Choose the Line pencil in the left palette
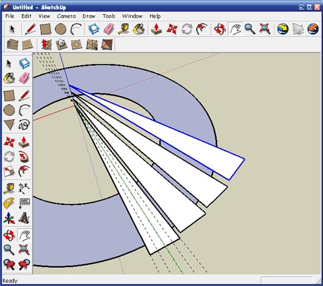The height and width of the screenshot is (286, 323). click(24, 96)
